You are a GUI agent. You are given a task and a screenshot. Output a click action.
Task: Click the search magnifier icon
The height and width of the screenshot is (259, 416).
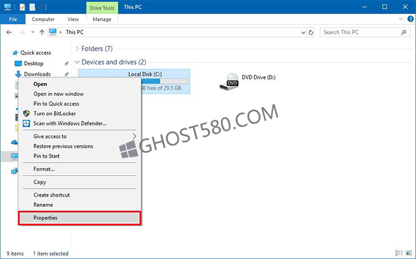[404, 32]
